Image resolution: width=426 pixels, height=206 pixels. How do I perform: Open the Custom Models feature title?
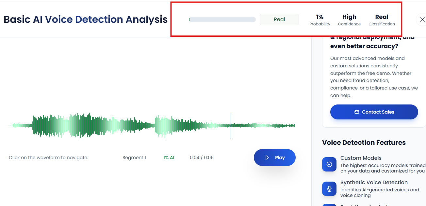(x=361, y=158)
